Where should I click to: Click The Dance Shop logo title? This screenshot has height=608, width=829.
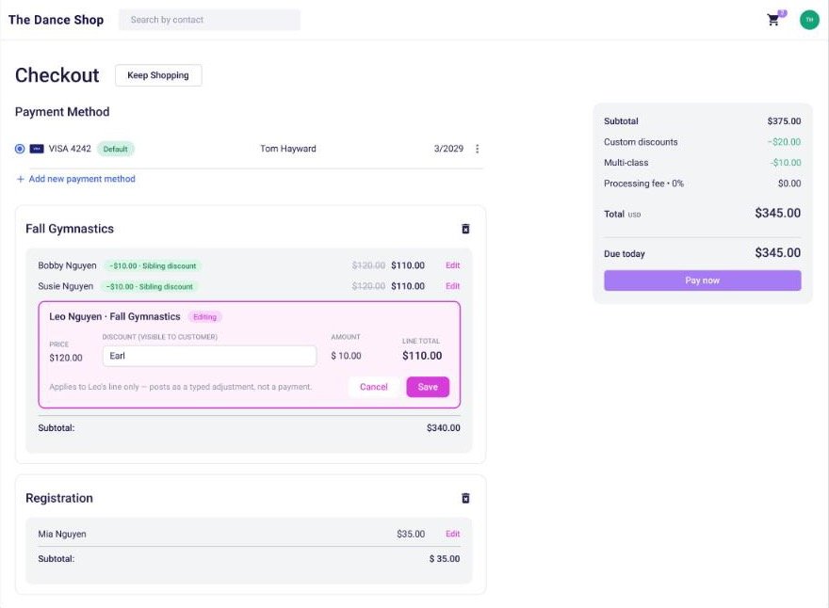[x=56, y=20]
